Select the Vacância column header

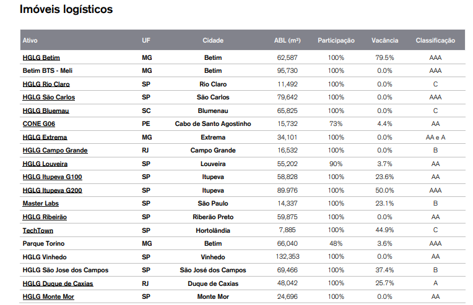[x=384, y=41]
